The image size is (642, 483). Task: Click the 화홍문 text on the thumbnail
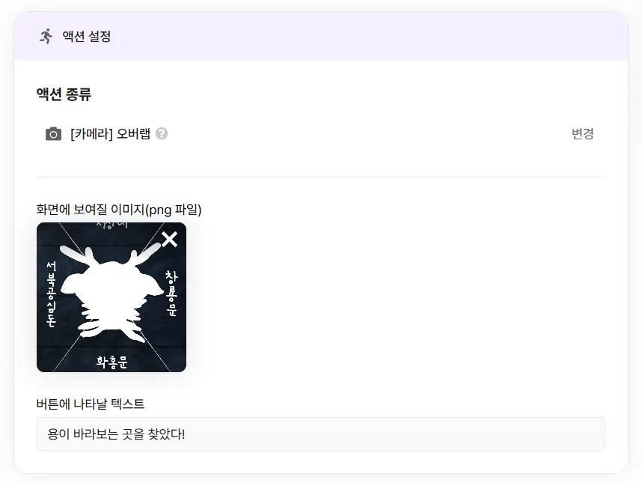[x=111, y=362]
